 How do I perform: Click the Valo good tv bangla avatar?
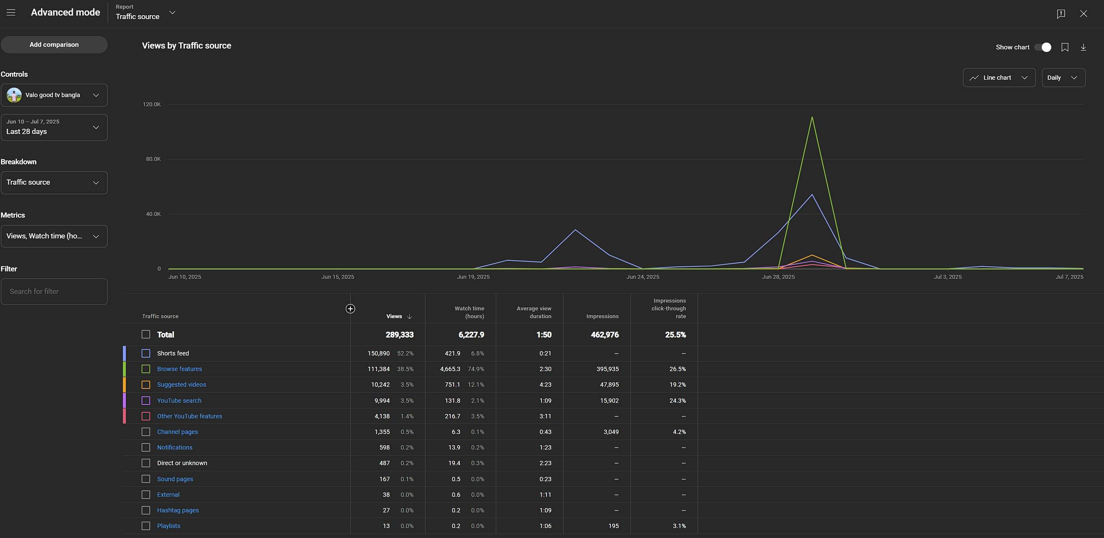tap(14, 95)
